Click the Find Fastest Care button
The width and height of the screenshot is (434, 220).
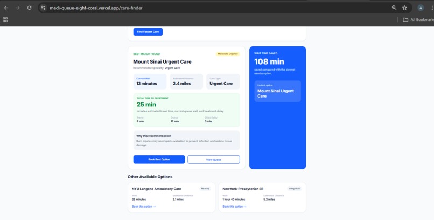[148, 32]
